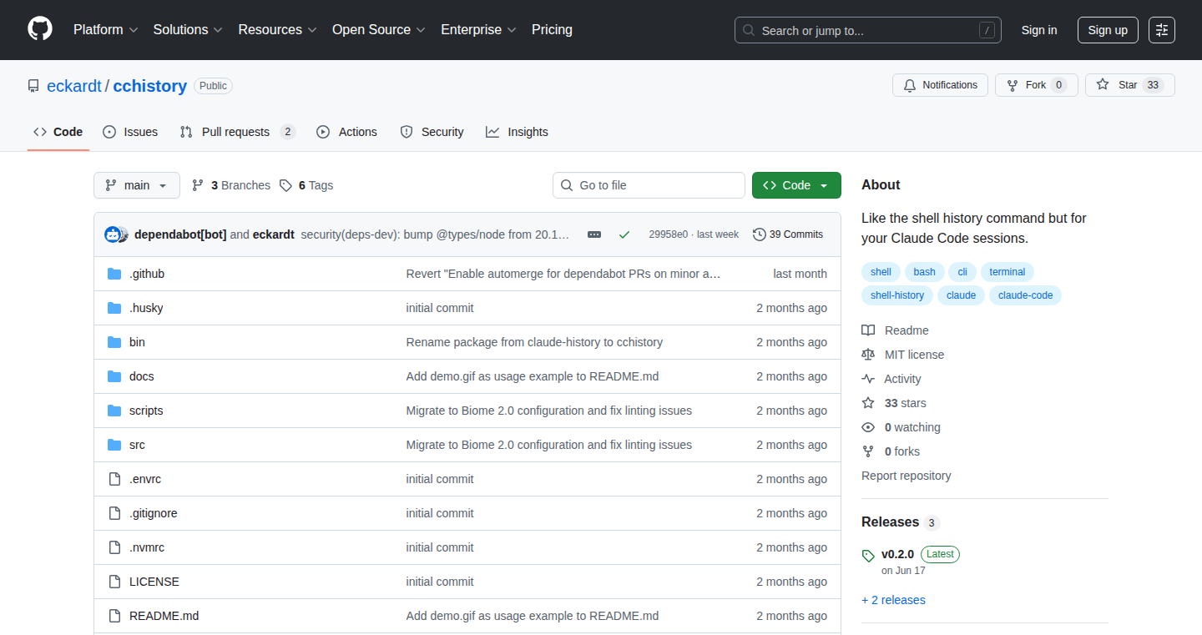The image size is (1202, 635).
Task: Expand the Platform menu
Action: pyautogui.click(x=105, y=30)
